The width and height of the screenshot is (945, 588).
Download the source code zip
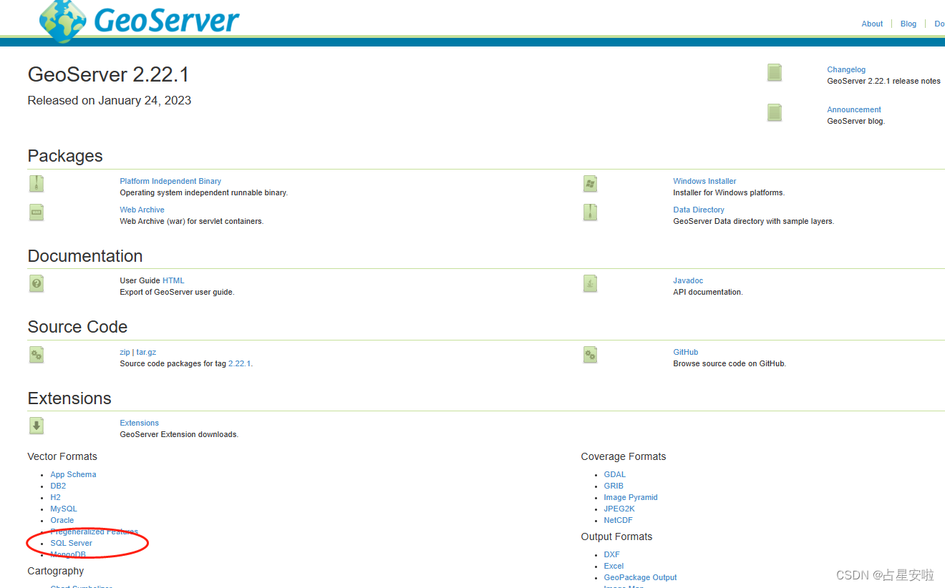[x=125, y=352]
